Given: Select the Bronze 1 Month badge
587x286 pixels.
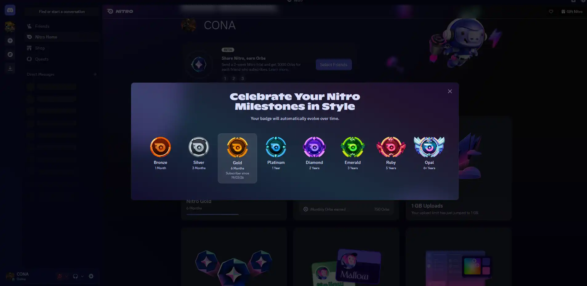Looking at the screenshot, I should pyautogui.click(x=160, y=153).
